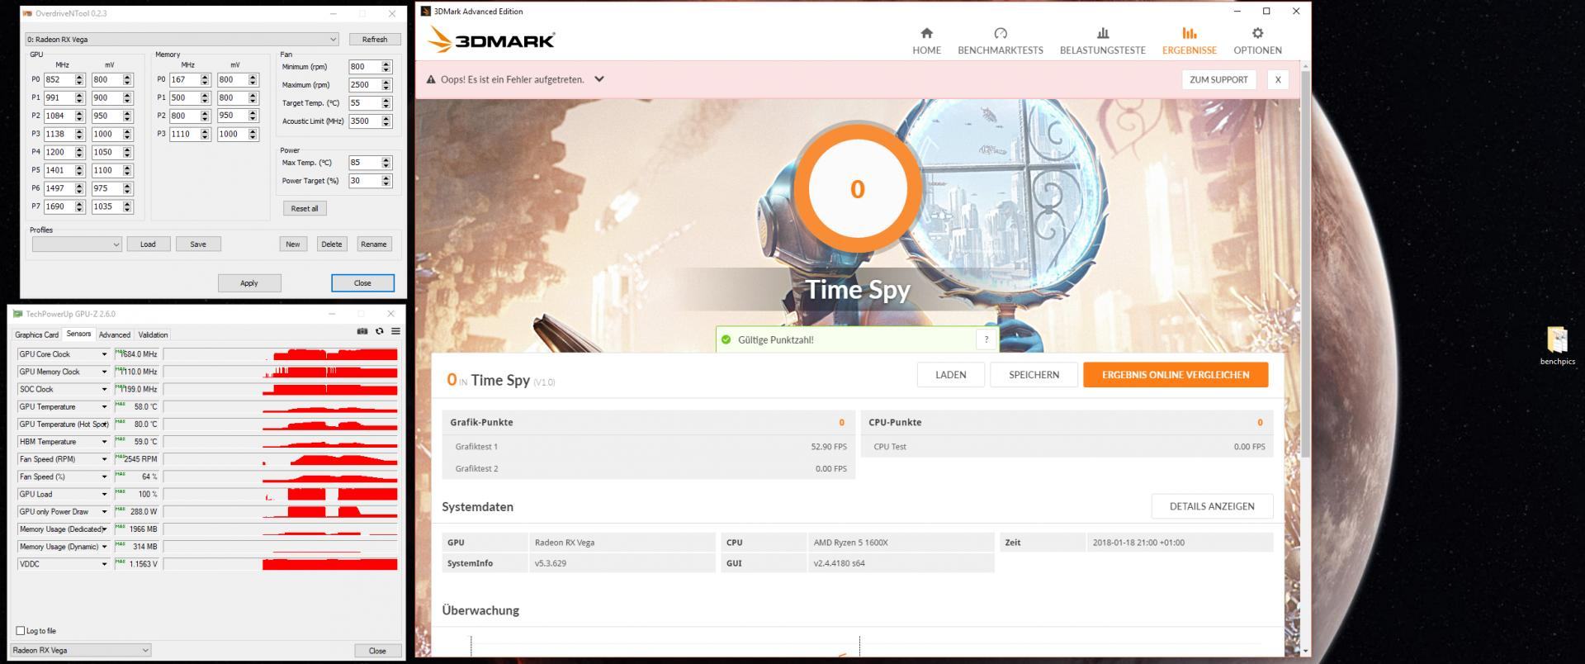Click the Rename profile button
Screen dimensions: 1585x664
coord(374,244)
